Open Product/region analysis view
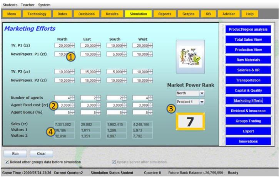This screenshot has height=177, width=279. click(247, 30)
